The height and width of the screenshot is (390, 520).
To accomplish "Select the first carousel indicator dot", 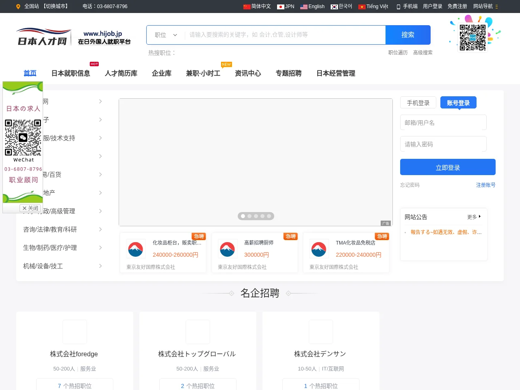I will (243, 216).
